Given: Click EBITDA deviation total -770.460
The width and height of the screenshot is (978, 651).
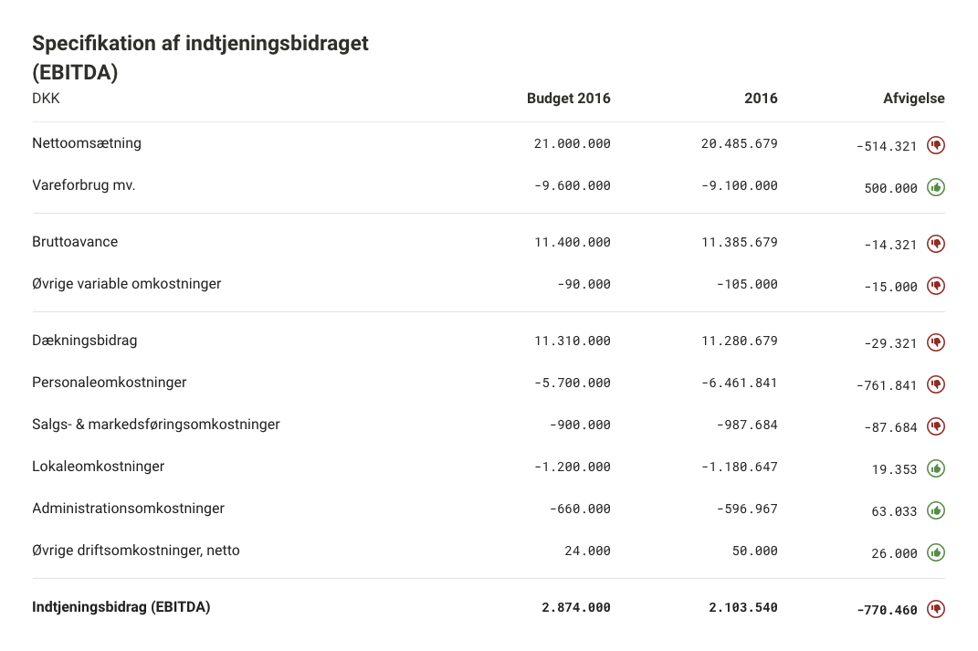Looking at the screenshot, I should 887,611.
